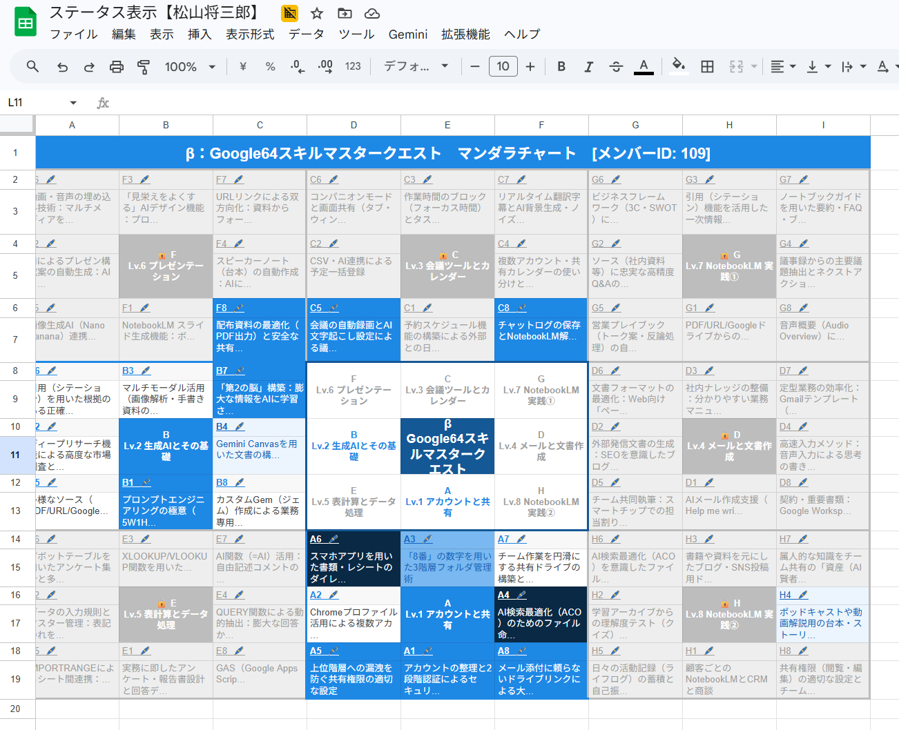Open the ファイル menu

click(x=74, y=34)
